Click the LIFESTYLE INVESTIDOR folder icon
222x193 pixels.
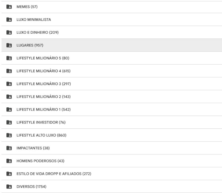[9, 122]
